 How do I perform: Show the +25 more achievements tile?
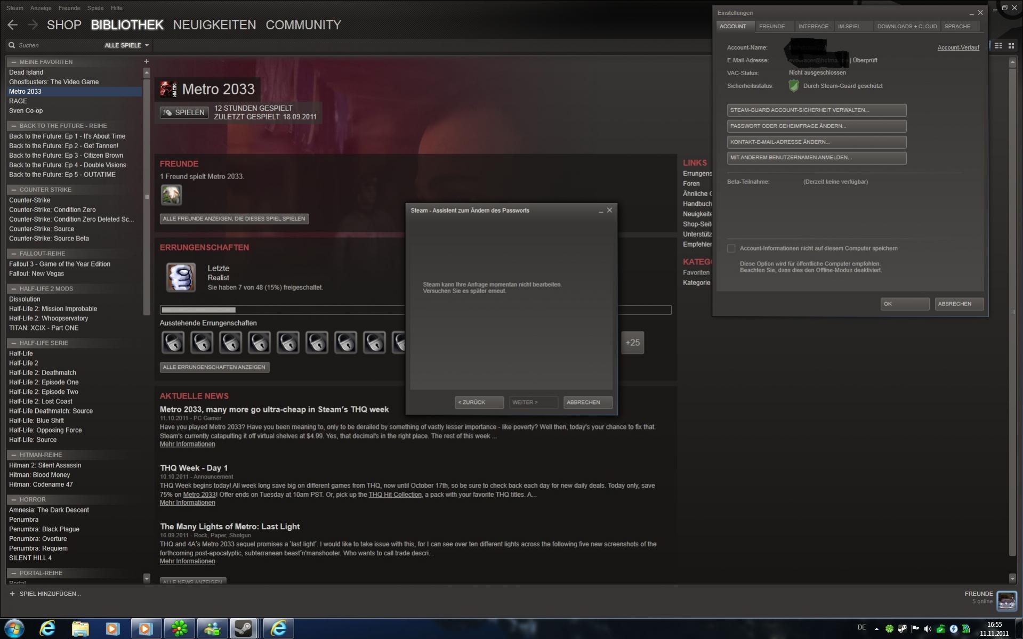tap(632, 342)
